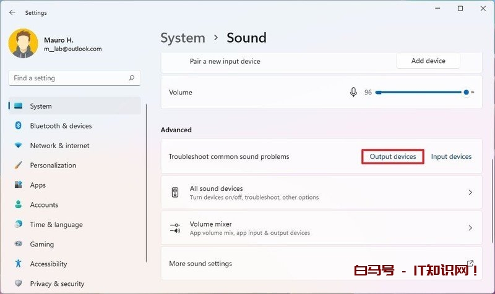The image size is (495, 294).
Task: Expand Volume mixer chevron
Action: [x=470, y=229]
